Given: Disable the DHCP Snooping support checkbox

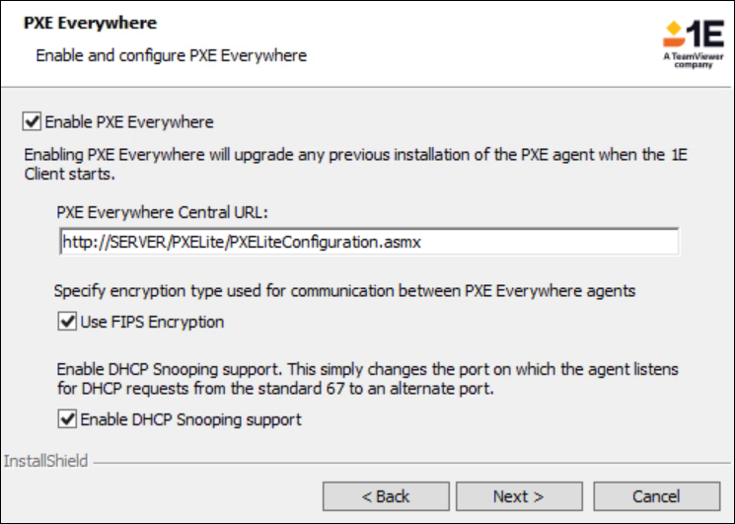Looking at the screenshot, I should pos(67,419).
